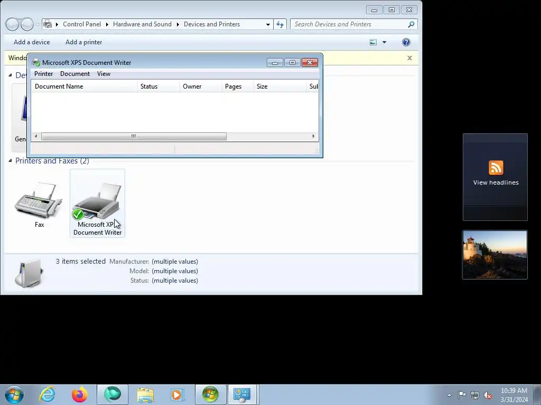The width and height of the screenshot is (541, 405).
Task: Launch Firefox from taskbar
Action: point(79,394)
